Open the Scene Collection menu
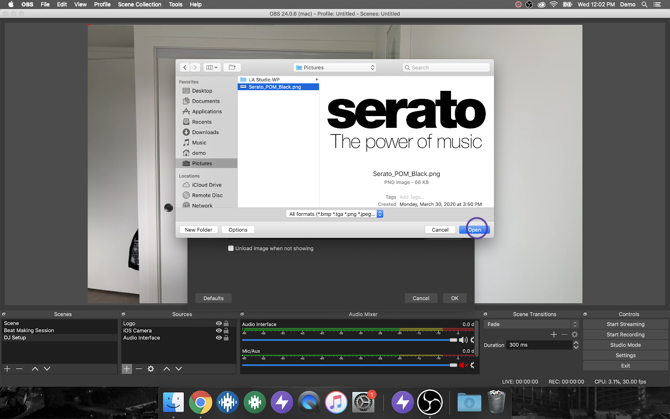The height and width of the screenshot is (419, 670). coord(139,5)
